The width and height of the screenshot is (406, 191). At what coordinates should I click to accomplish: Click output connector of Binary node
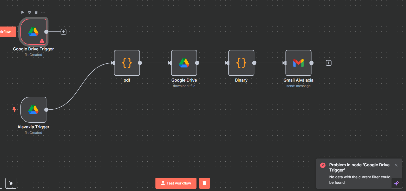(254, 63)
